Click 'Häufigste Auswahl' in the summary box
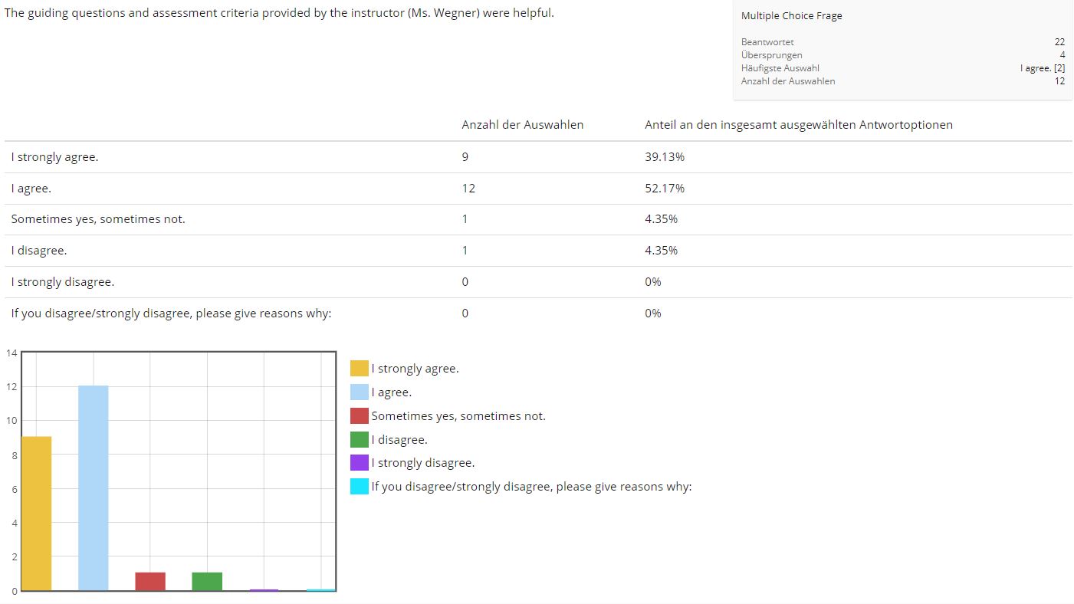Screen dimensions: 1074x604 pos(780,68)
